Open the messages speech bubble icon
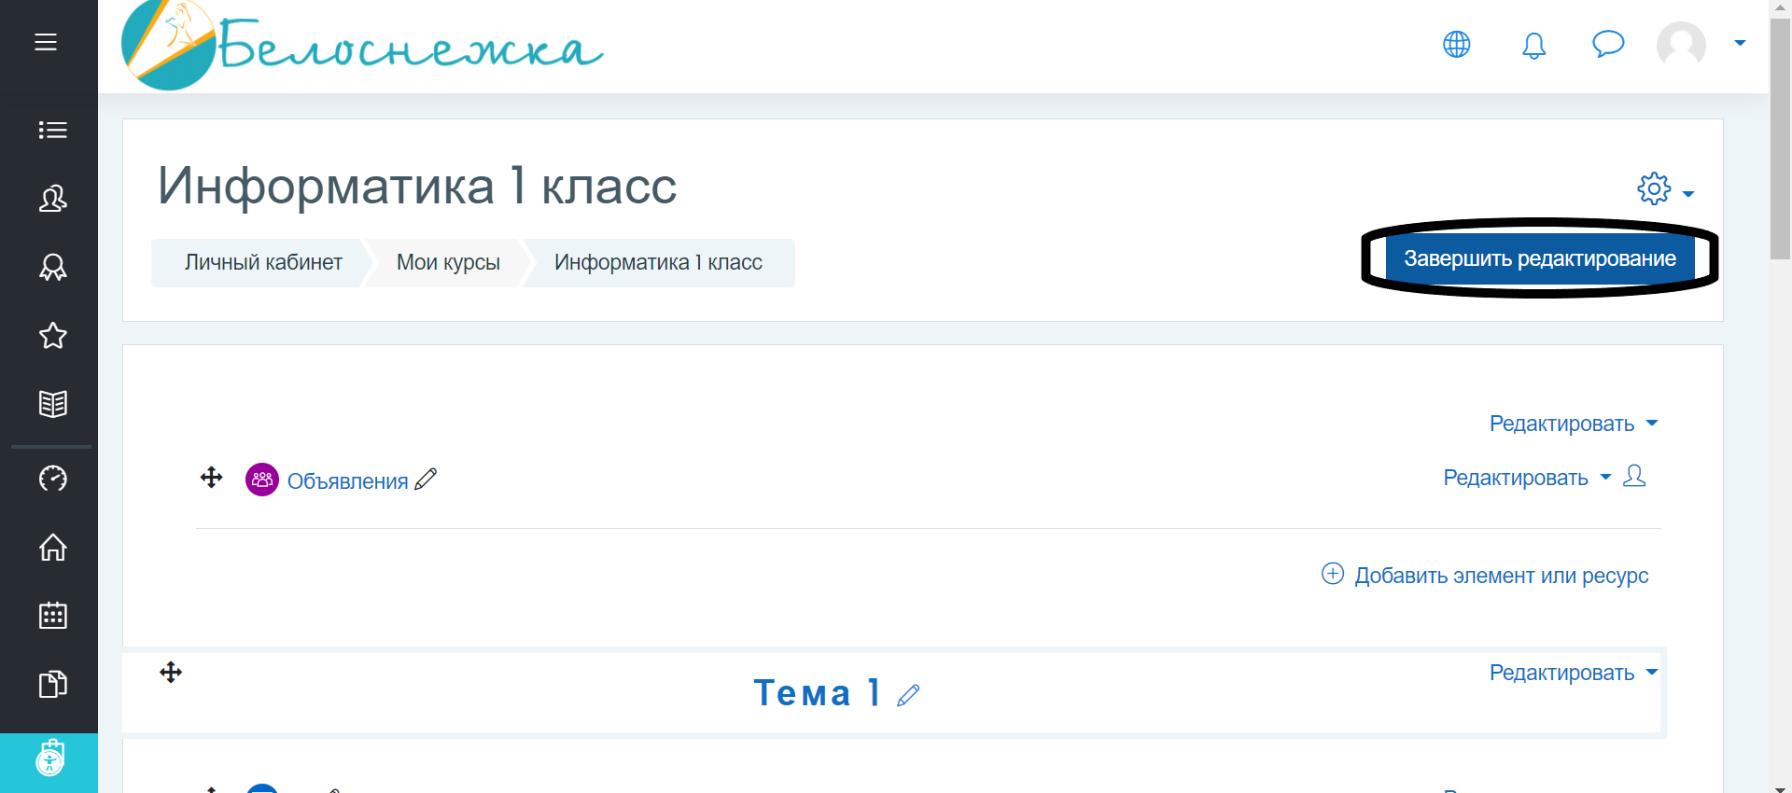 [x=1607, y=44]
